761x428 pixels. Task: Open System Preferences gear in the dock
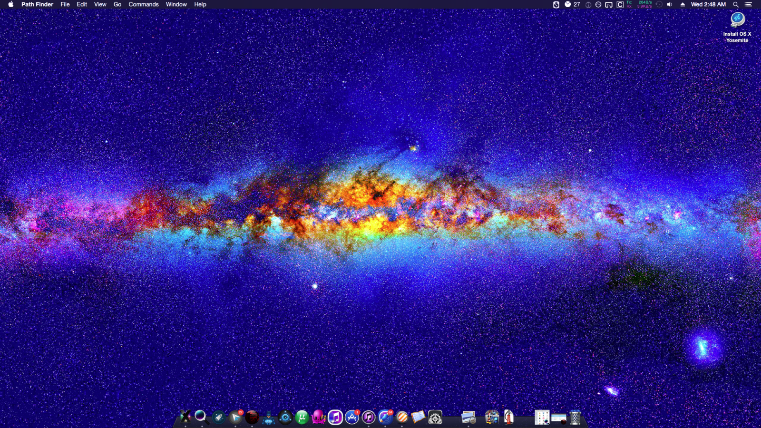coord(435,417)
